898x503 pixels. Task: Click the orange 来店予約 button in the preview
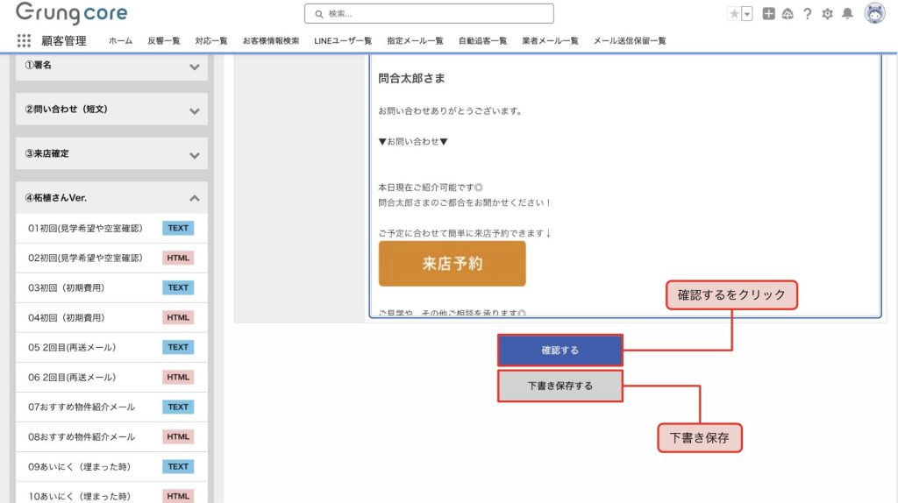(452, 264)
